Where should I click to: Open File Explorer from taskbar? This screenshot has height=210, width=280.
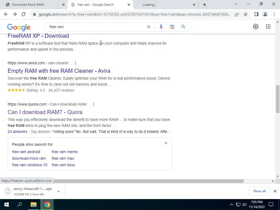point(33,205)
